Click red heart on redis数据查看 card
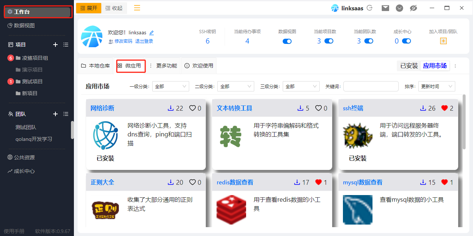This screenshot has width=473, height=236. (319, 182)
